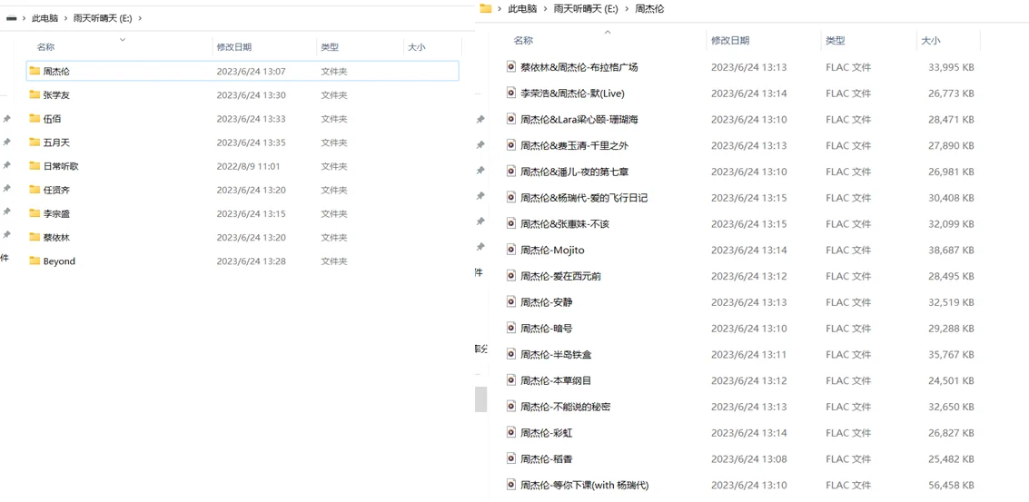The height and width of the screenshot is (502, 1029).
Task: Expand chevron after 此电脑 in right window breadcrumb
Action: click(544, 8)
